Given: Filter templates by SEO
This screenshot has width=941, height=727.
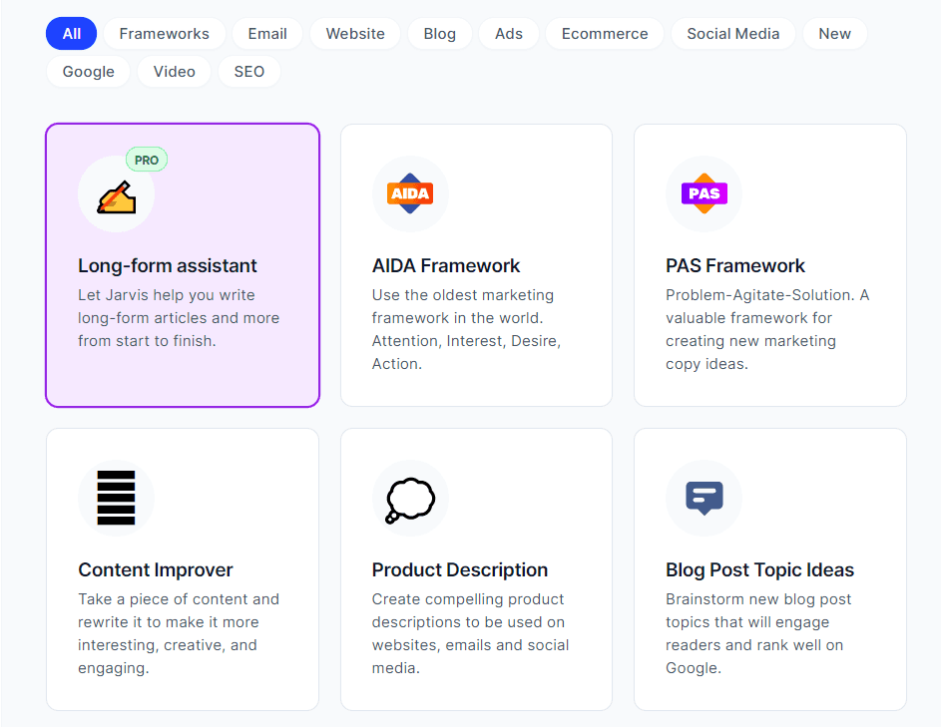Looking at the screenshot, I should (248, 71).
